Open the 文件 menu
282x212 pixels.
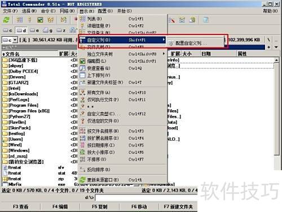click(x=10, y=11)
